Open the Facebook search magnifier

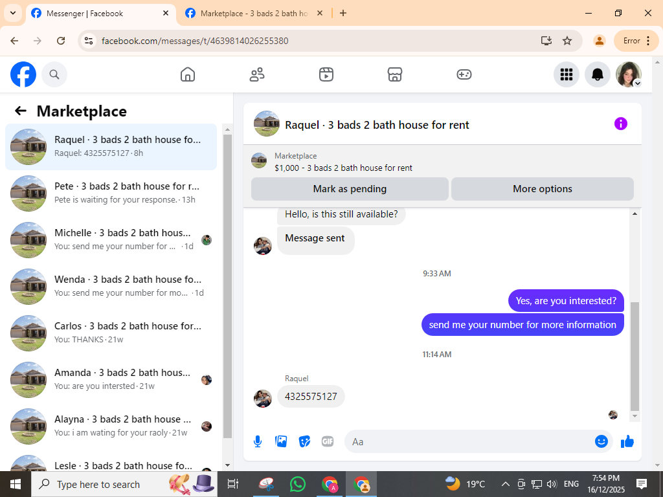pyautogui.click(x=54, y=74)
